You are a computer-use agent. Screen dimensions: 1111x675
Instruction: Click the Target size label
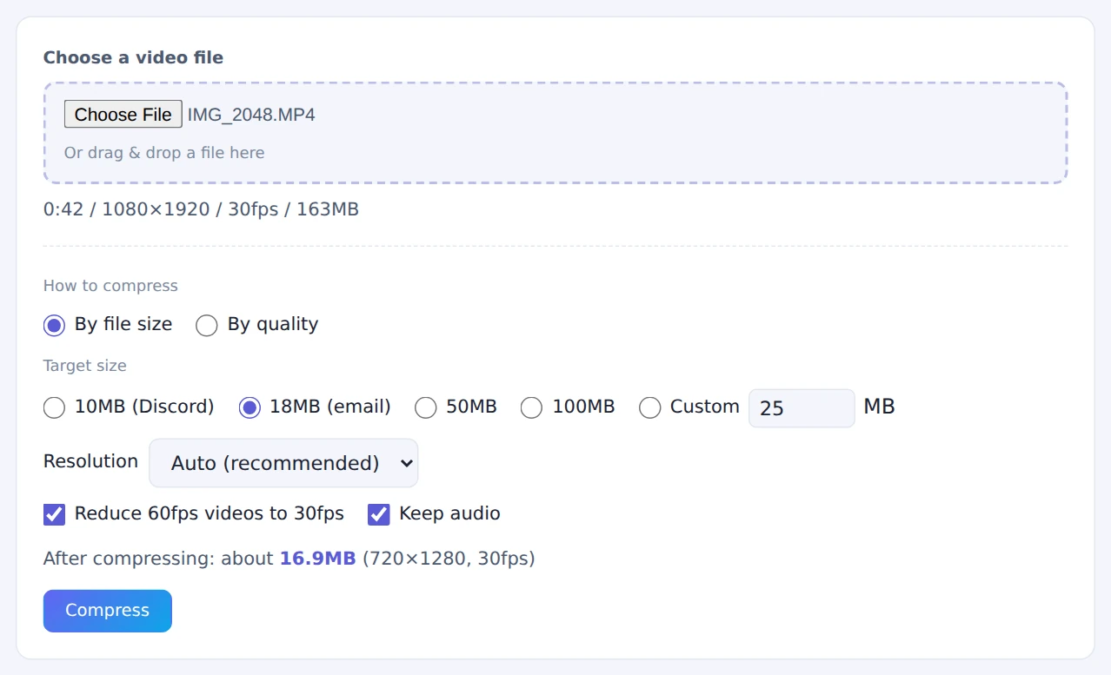(x=85, y=366)
